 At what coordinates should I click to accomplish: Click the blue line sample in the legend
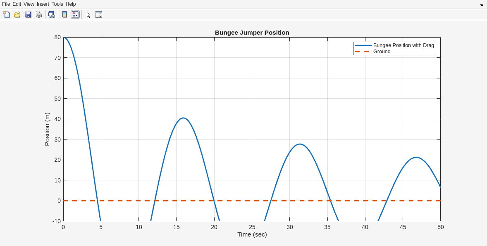363,45
